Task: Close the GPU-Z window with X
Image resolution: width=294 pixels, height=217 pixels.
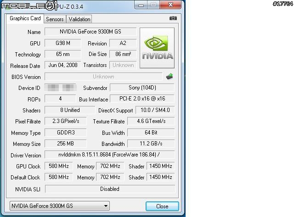Action: tap(170, 5)
